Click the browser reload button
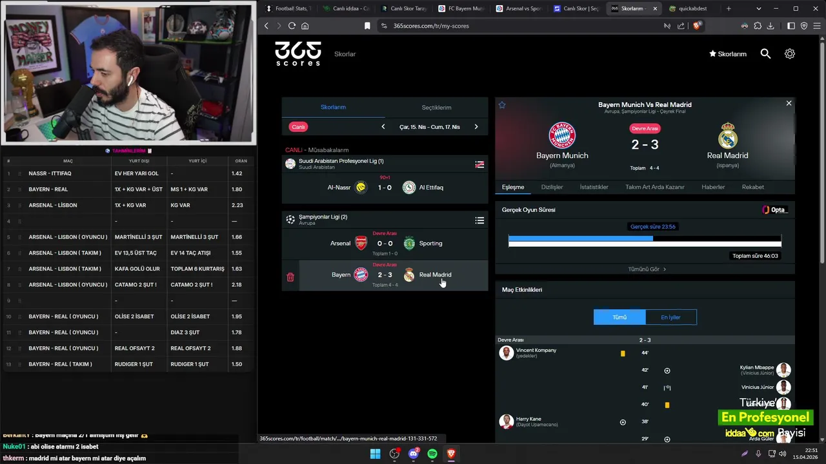This screenshot has width=826, height=464. 292,26
